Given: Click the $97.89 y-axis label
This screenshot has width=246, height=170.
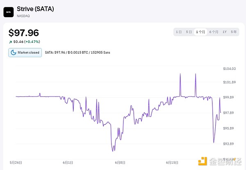Looking at the screenshot, I should 228,113.
